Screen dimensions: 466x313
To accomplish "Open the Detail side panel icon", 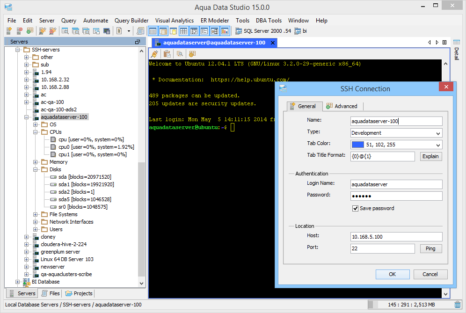I will tap(457, 42).
